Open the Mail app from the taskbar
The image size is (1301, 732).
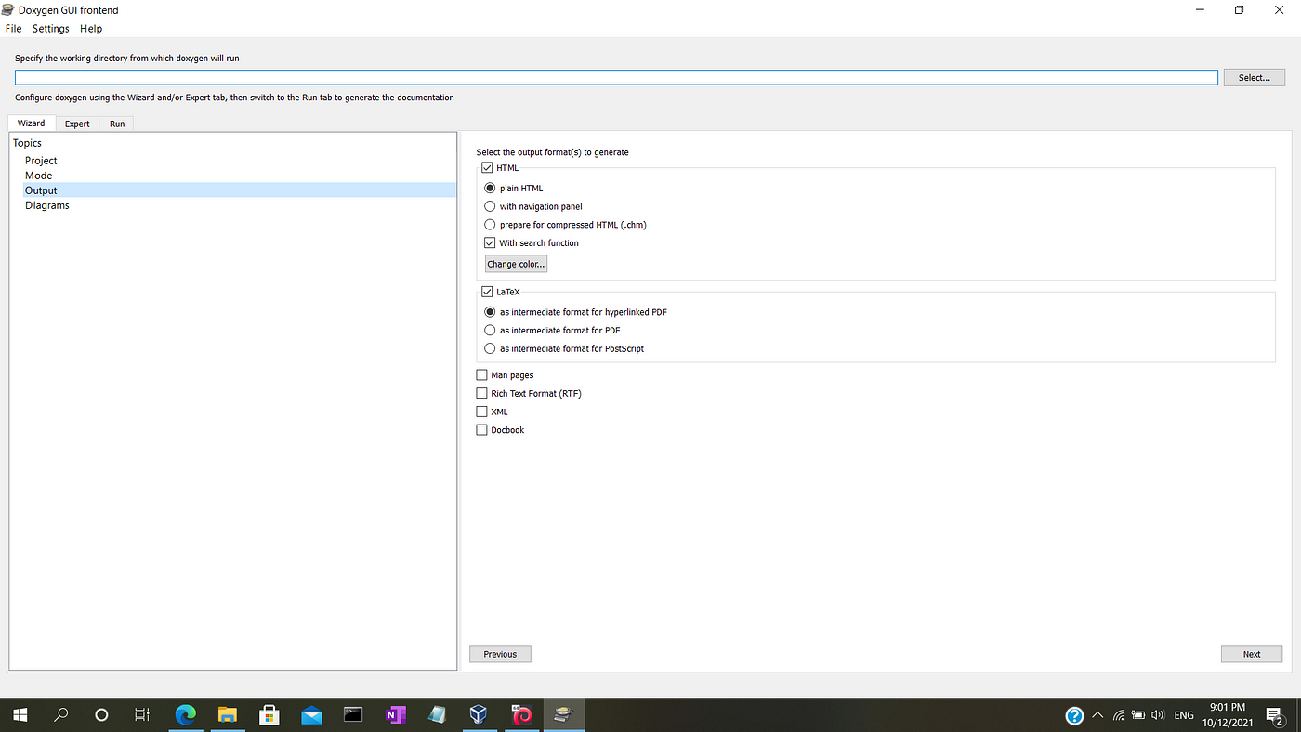pyautogui.click(x=311, y=714)
